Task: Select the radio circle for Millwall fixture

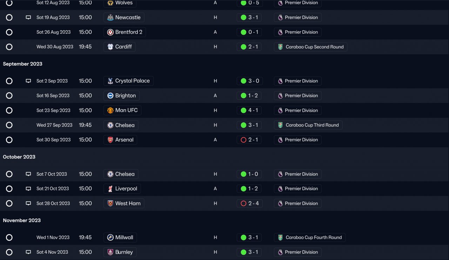Action: click(9, 238)
